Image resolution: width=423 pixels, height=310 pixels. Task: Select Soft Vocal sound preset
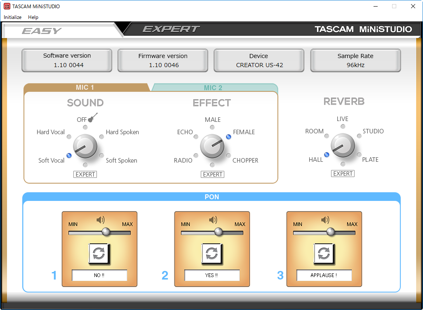click(69, 155)
